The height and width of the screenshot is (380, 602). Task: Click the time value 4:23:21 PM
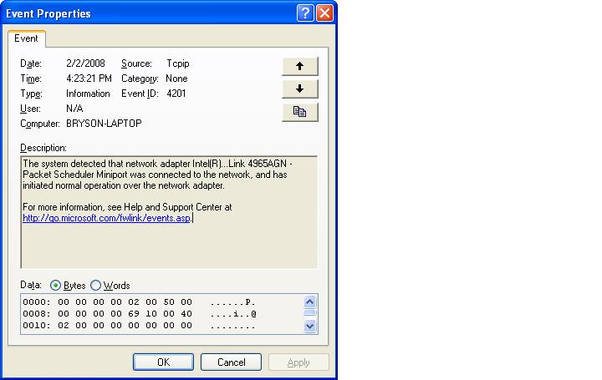pyautogui.click(x=89, y=79)
